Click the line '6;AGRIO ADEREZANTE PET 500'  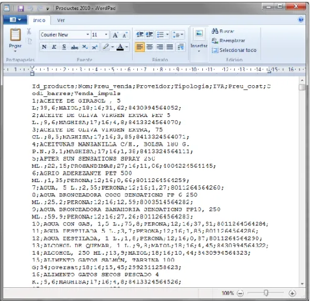pos(82,173)
